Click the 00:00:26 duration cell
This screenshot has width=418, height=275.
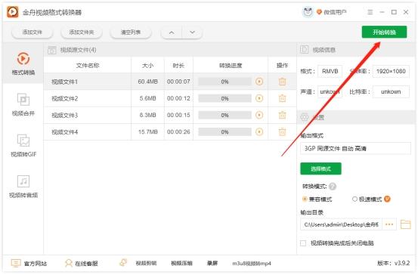coord(178,131)
